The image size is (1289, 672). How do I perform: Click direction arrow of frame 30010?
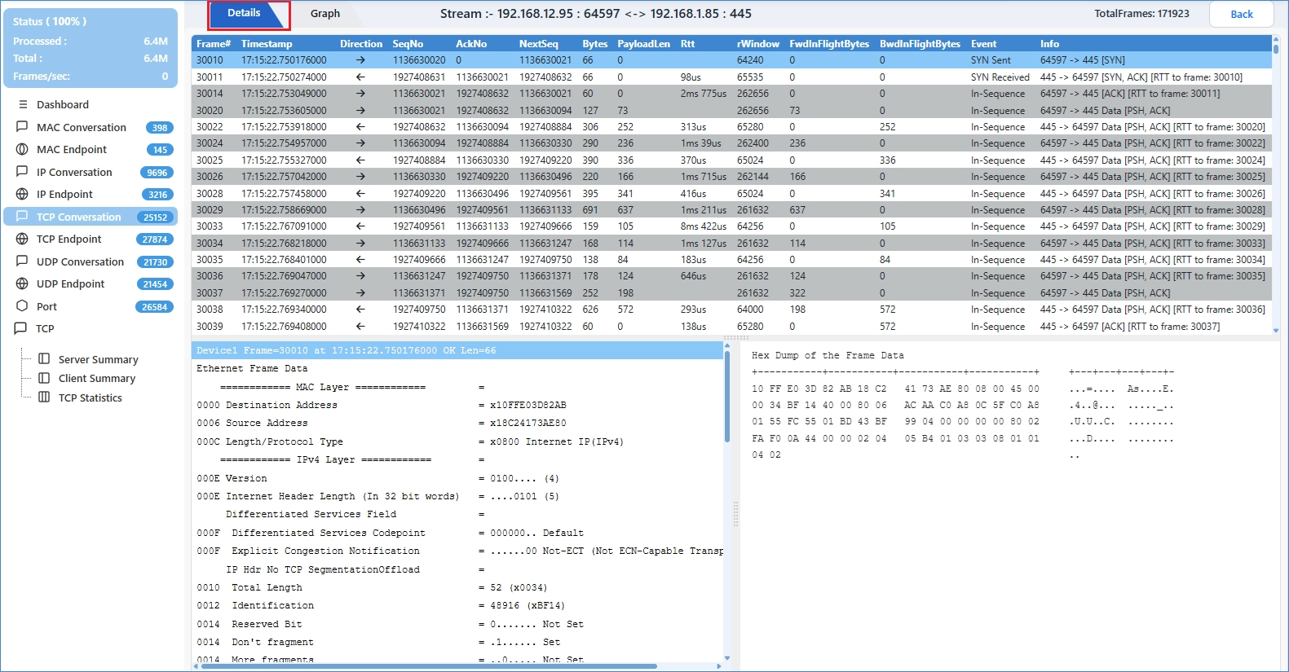coord(360,60)
